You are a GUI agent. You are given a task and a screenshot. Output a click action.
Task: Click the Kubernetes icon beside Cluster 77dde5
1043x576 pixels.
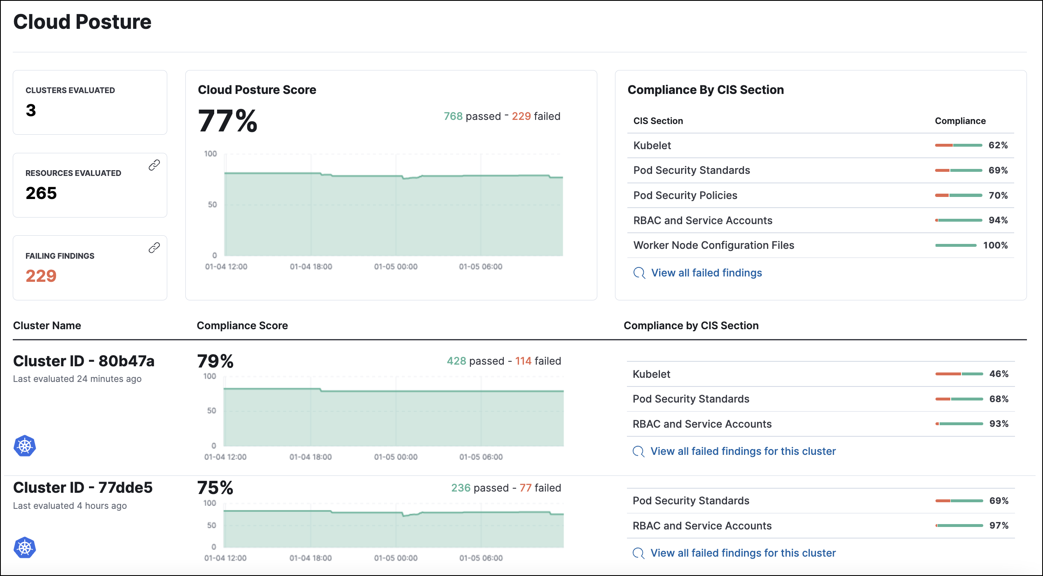point(25,548)
